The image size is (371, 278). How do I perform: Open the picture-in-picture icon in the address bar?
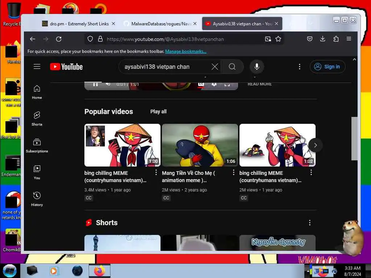[x=268, y=39]
